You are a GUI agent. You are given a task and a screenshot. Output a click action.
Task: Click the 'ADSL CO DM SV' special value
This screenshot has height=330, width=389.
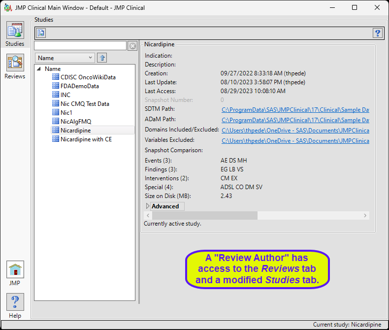coord(241,187)
